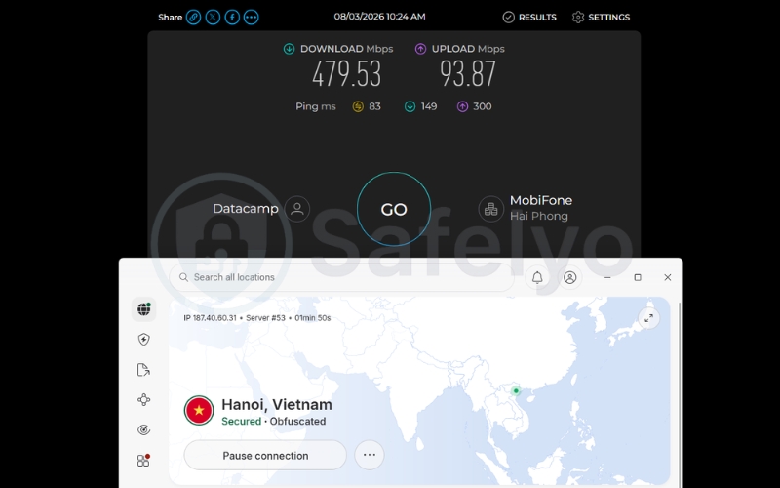780x488 pixels.
Task: Click the IP 187.40.60.31 text
Action: click(x=210, y=318)
